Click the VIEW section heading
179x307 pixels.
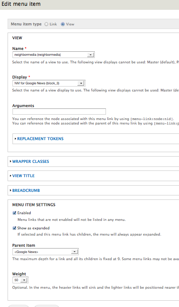pos(17,38)
